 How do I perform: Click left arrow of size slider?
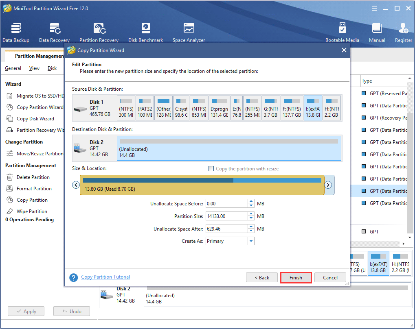[x=75, y=185]
